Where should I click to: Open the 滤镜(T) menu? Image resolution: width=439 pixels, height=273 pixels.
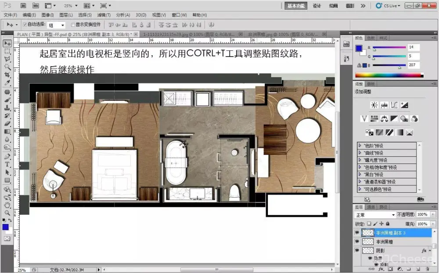pyautogui.click(x=104, y=15)
